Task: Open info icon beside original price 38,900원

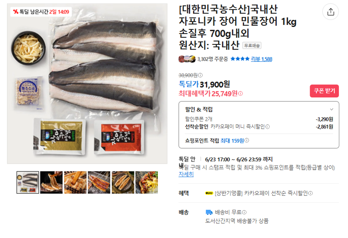Action: pos(200,75)
